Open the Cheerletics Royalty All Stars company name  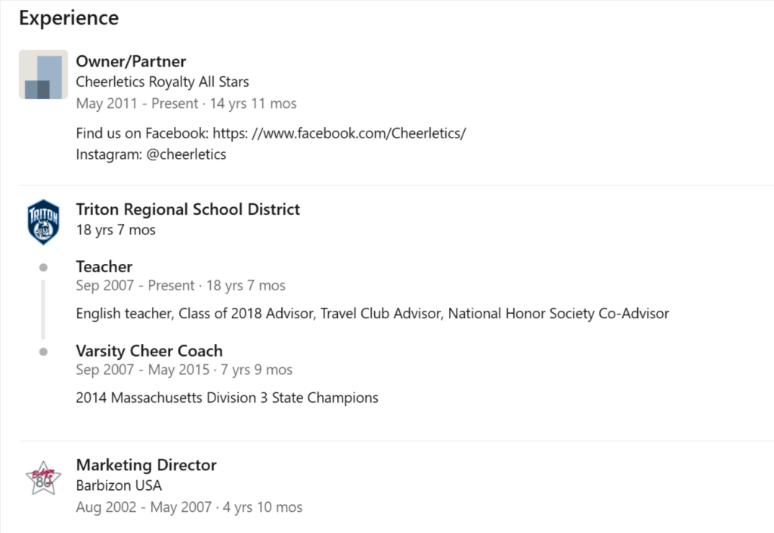click(163, 82)
